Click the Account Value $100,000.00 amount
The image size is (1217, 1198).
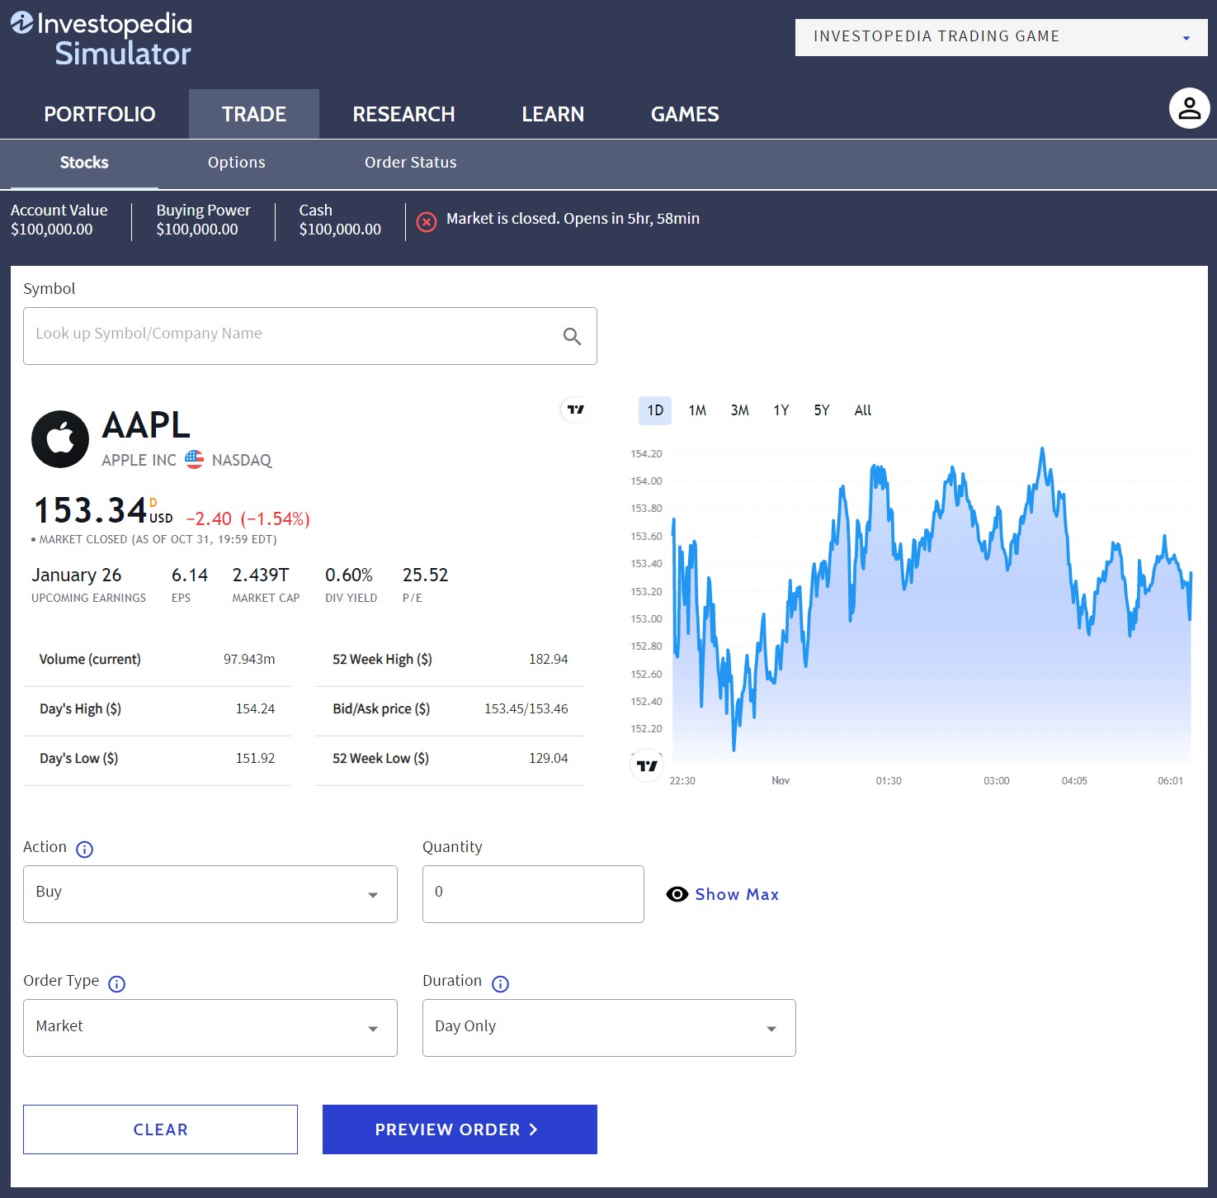(x=52, y=230)
